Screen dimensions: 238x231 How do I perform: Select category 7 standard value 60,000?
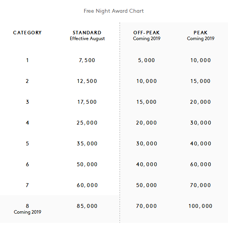click(x=87, y=185)
